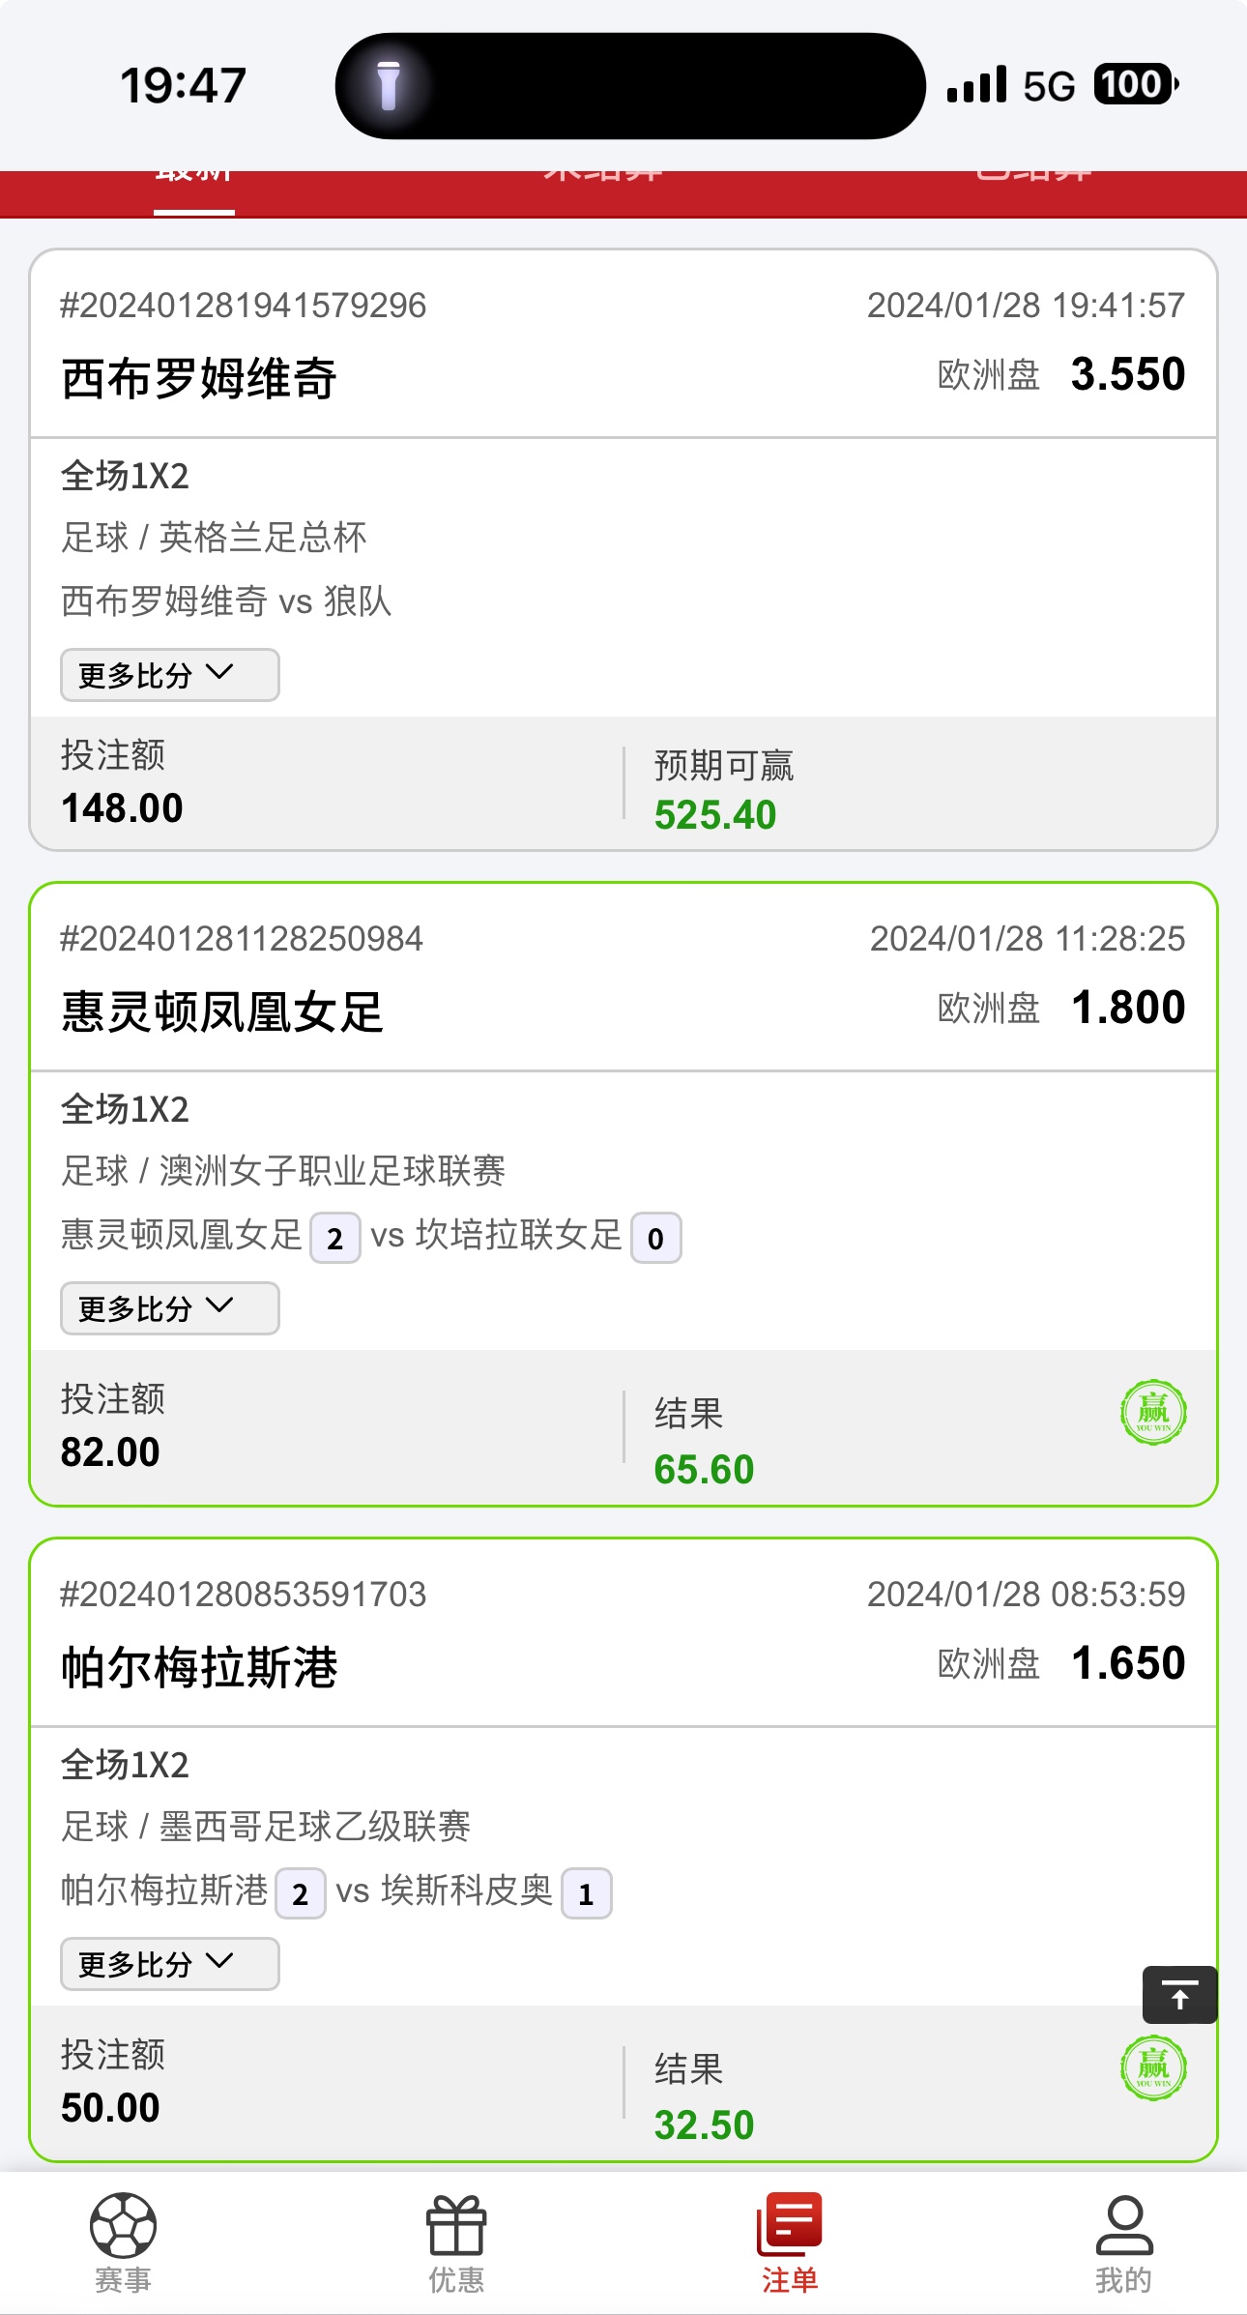1247x2315 pixels.
Task: Tap the flashlight icon in Dynamic Island
Action: tap(389, 86)
